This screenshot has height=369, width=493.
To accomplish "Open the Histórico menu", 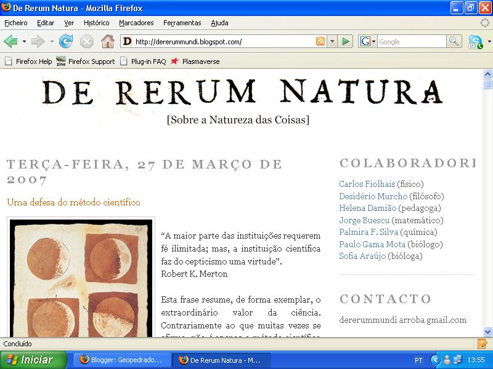I will click(97, 23).
